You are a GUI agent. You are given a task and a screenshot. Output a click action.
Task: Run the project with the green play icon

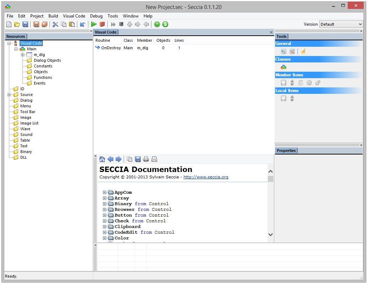click(94, 24)
